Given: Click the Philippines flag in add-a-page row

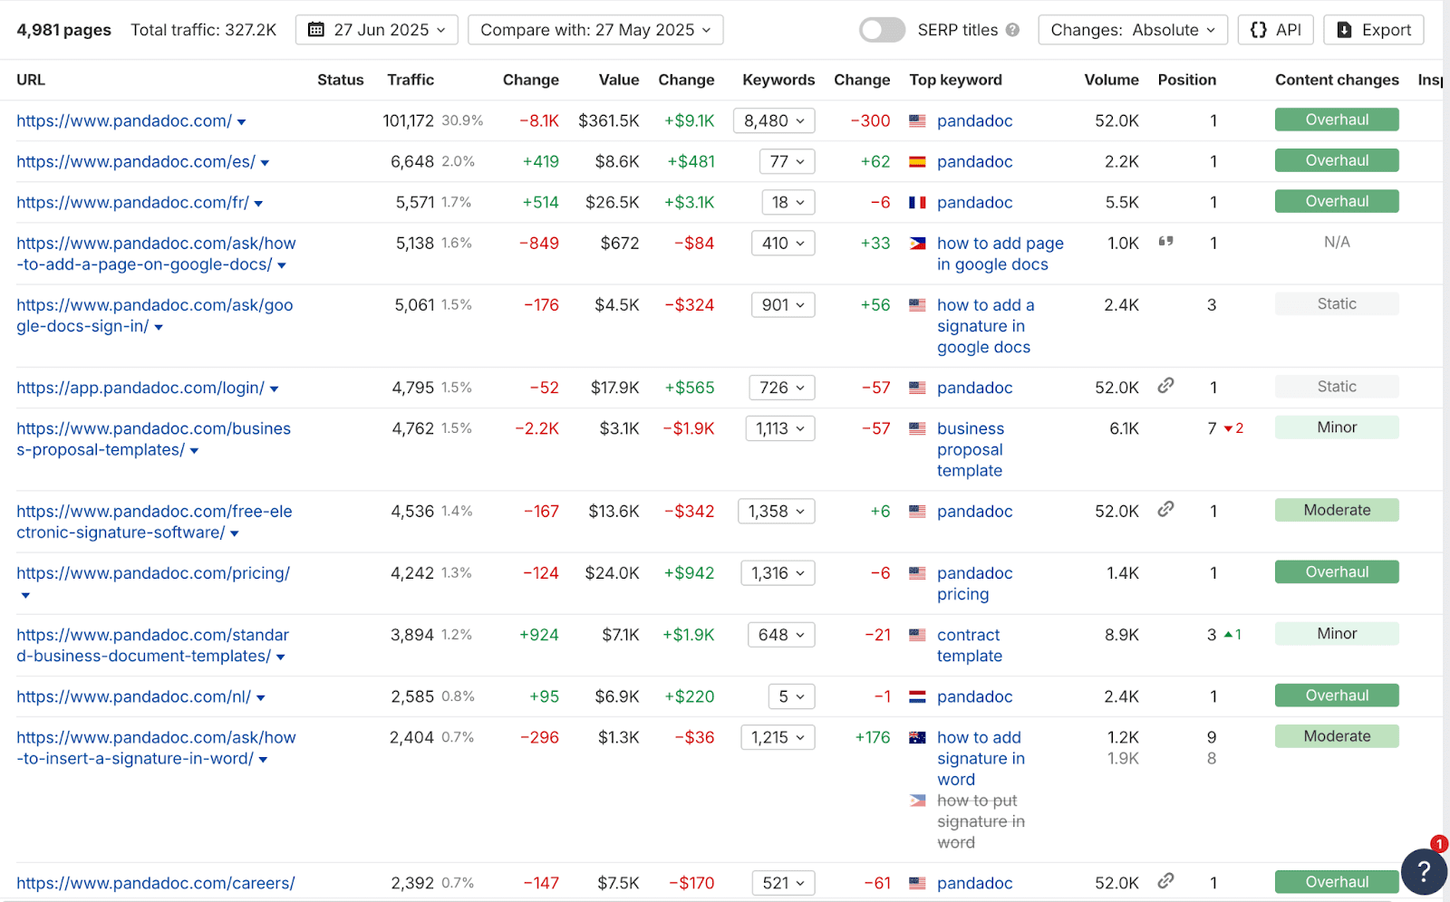Looking at the screenshot, I should [x=917, y=244].
